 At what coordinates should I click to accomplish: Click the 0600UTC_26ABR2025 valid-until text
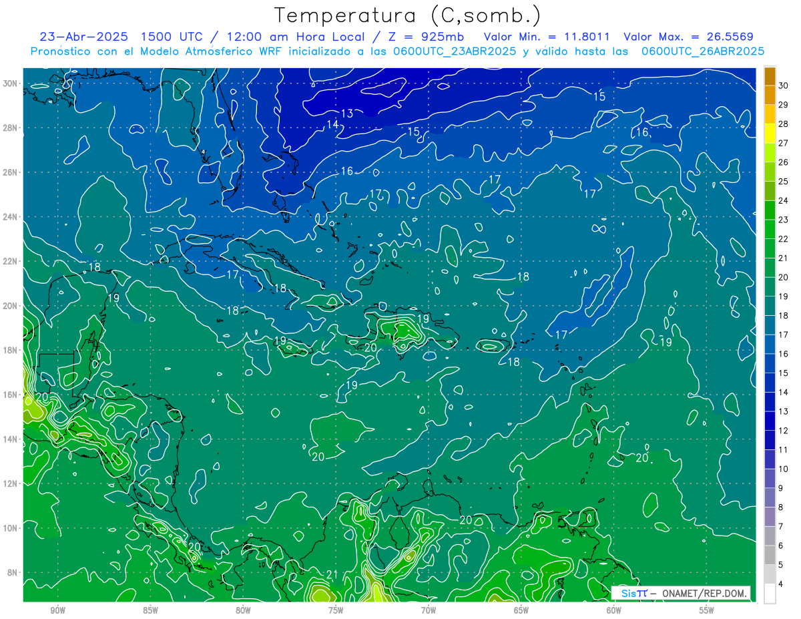[703, 51]
